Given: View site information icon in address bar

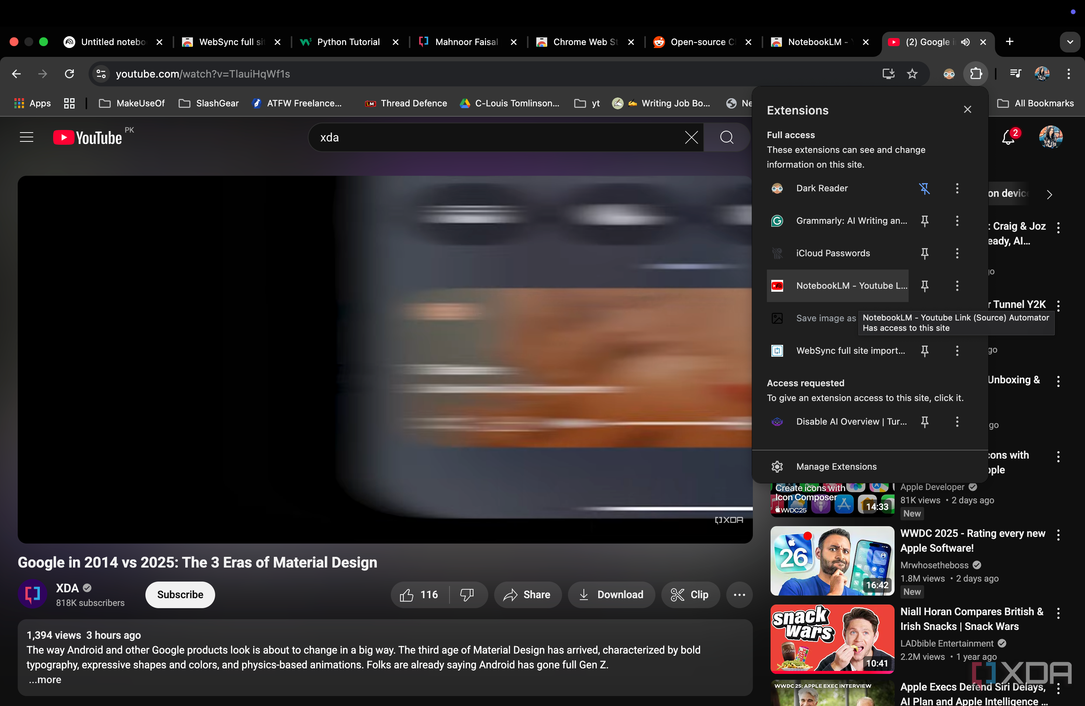Looking at the screenshot, I should (101, 73).
